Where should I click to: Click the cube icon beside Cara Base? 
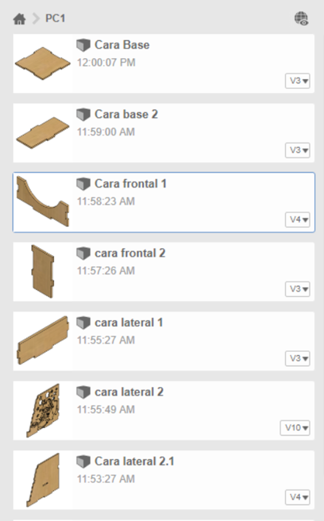84,45
